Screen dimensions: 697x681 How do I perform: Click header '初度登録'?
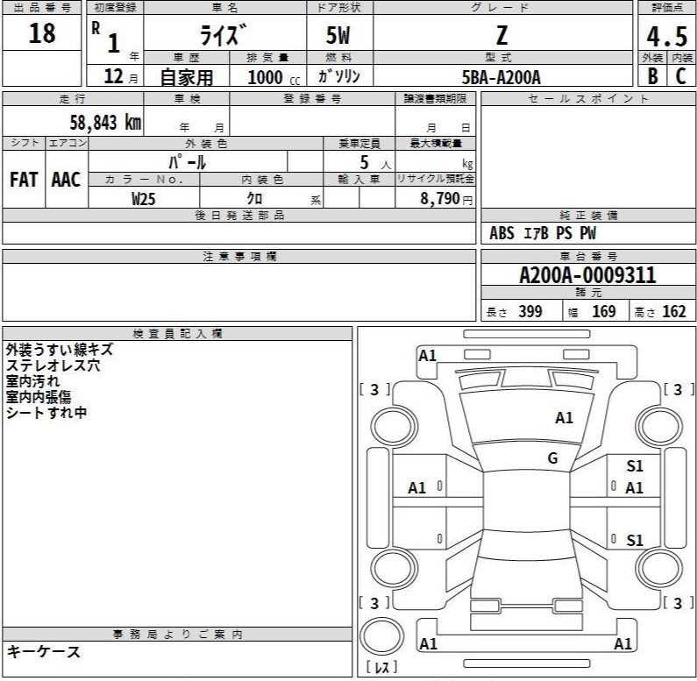click(115, 8)
